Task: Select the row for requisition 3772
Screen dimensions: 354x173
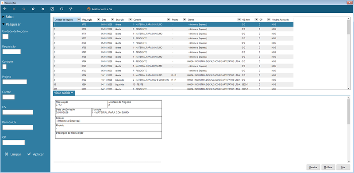Action: click(x=173, y=29)
